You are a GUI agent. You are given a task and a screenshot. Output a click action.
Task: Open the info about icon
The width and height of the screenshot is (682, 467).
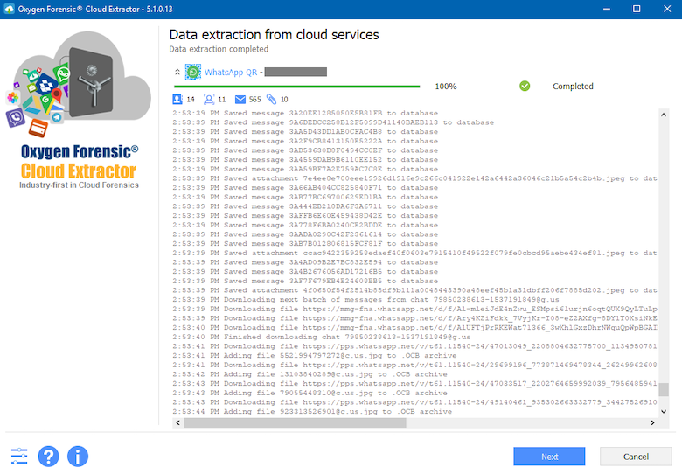point(78,457)
